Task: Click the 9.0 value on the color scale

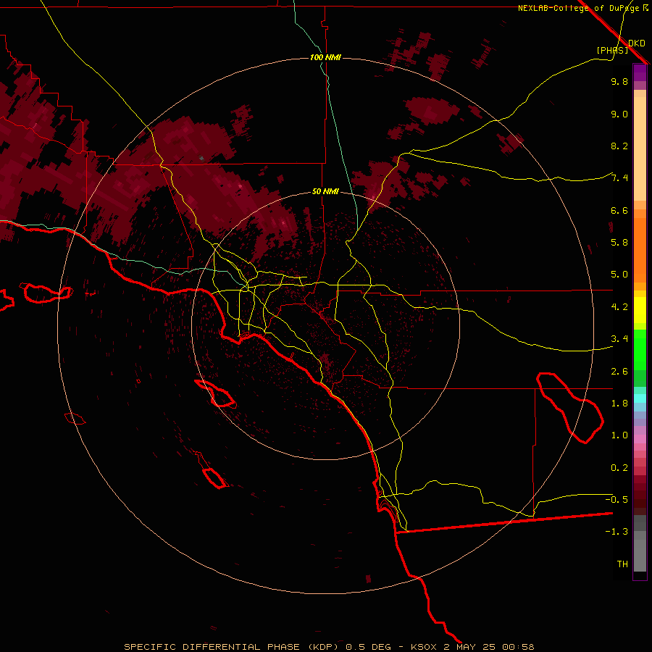Action: [619, 114]
